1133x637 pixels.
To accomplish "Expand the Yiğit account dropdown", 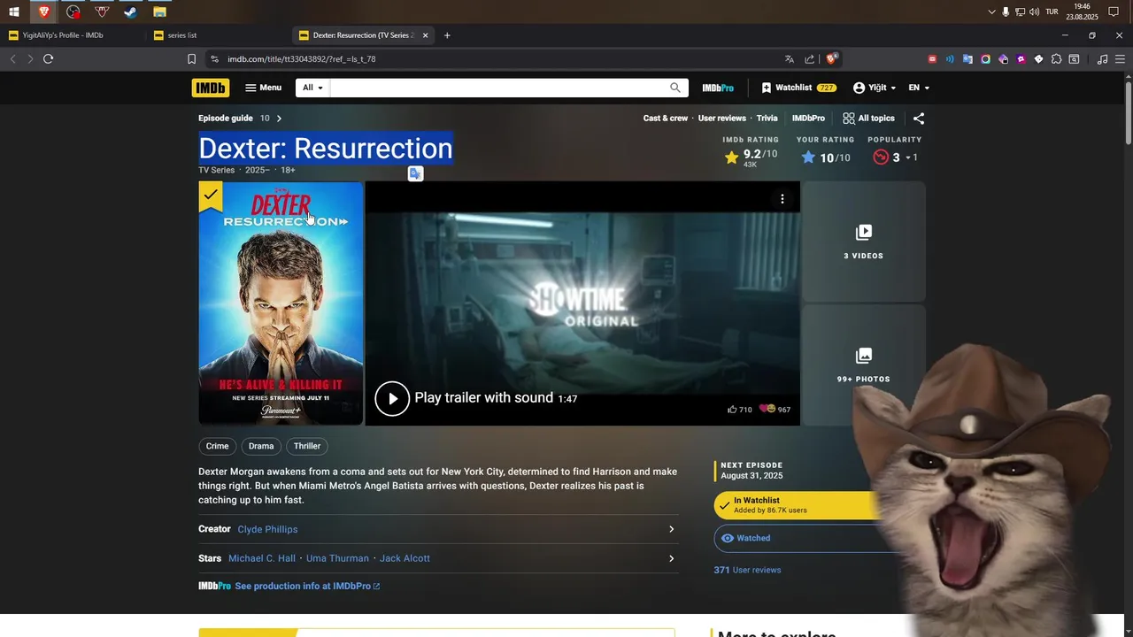I will (875, 88).
